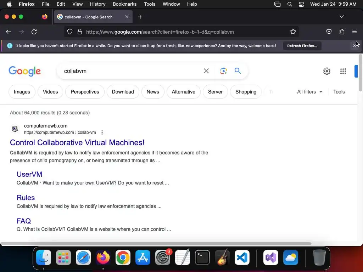The height and width of the screenshot is (272, 363).
Task: Open the Weather app in dock
Action: 291,257
